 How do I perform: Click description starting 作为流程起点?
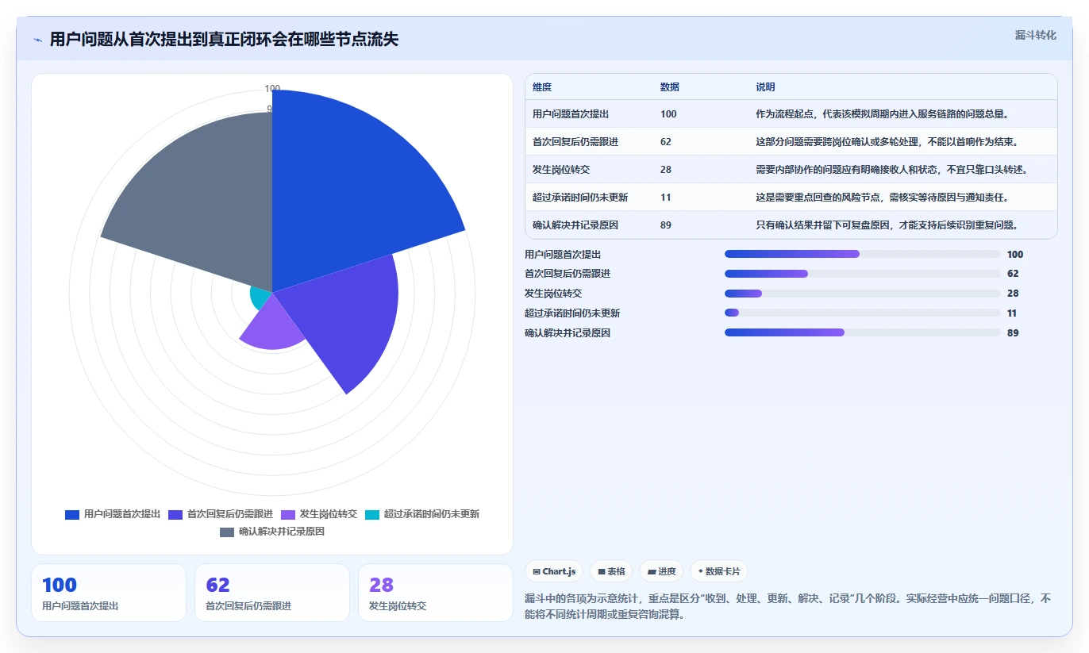(883, 113)
